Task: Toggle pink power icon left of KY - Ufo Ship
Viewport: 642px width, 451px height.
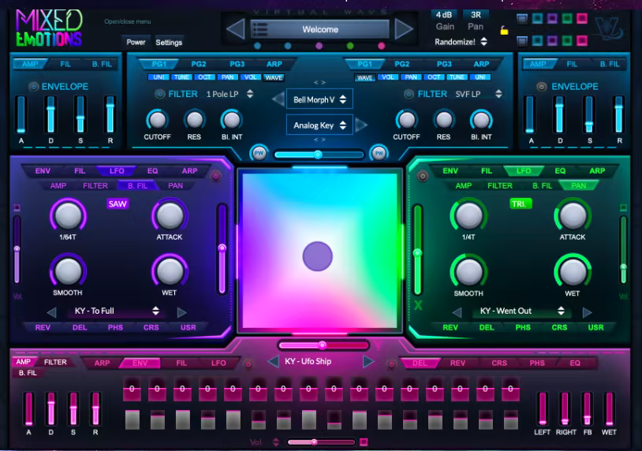Action: point(248,363)
